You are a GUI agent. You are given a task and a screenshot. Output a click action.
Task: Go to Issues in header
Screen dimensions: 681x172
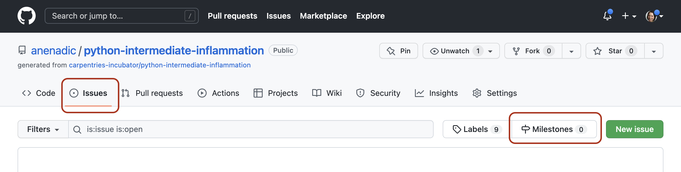click(279, 16)
